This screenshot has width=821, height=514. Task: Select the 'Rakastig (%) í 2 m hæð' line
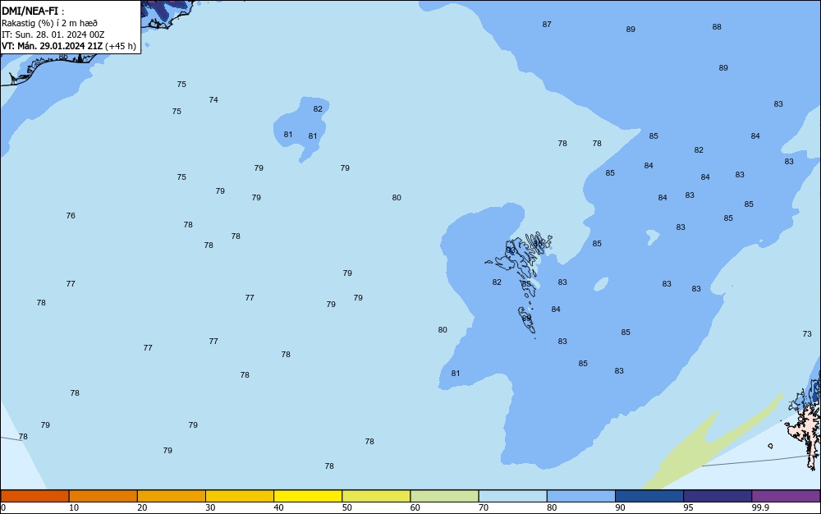pos(49,23)
